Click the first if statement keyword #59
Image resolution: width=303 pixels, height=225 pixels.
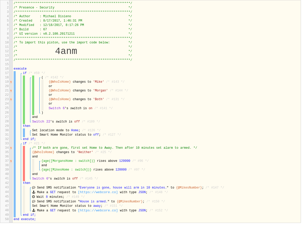pyautogui.click(x=25, y=73)
